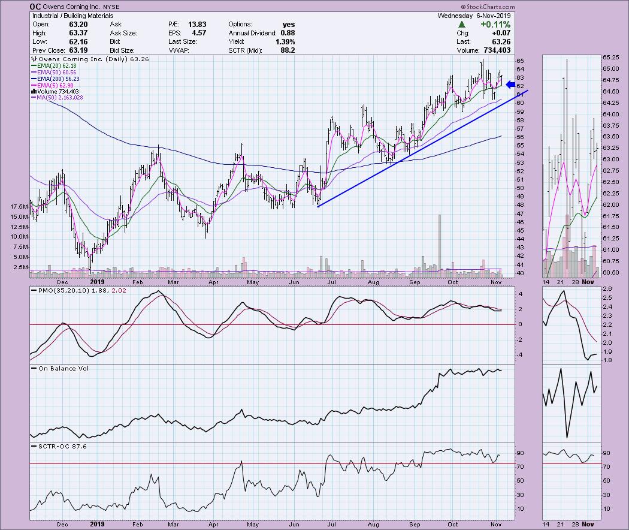Click the MA(50) 2,163,028 legend entry
The height and width of the screenshot is (530, 629).
point(57,98)
